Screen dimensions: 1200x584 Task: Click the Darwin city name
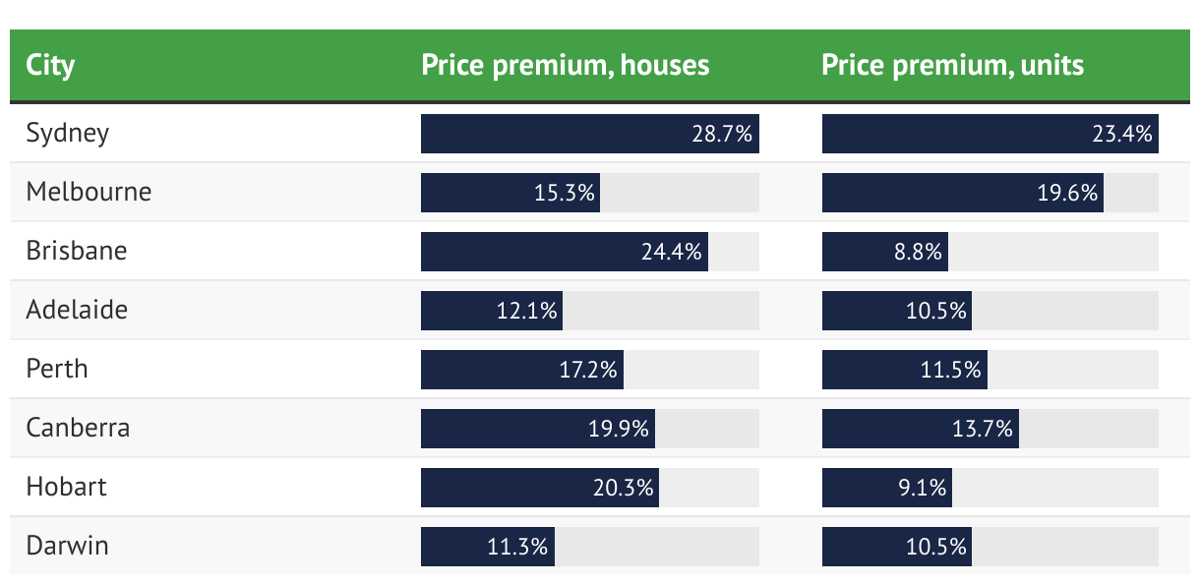(x=67, y=545)
